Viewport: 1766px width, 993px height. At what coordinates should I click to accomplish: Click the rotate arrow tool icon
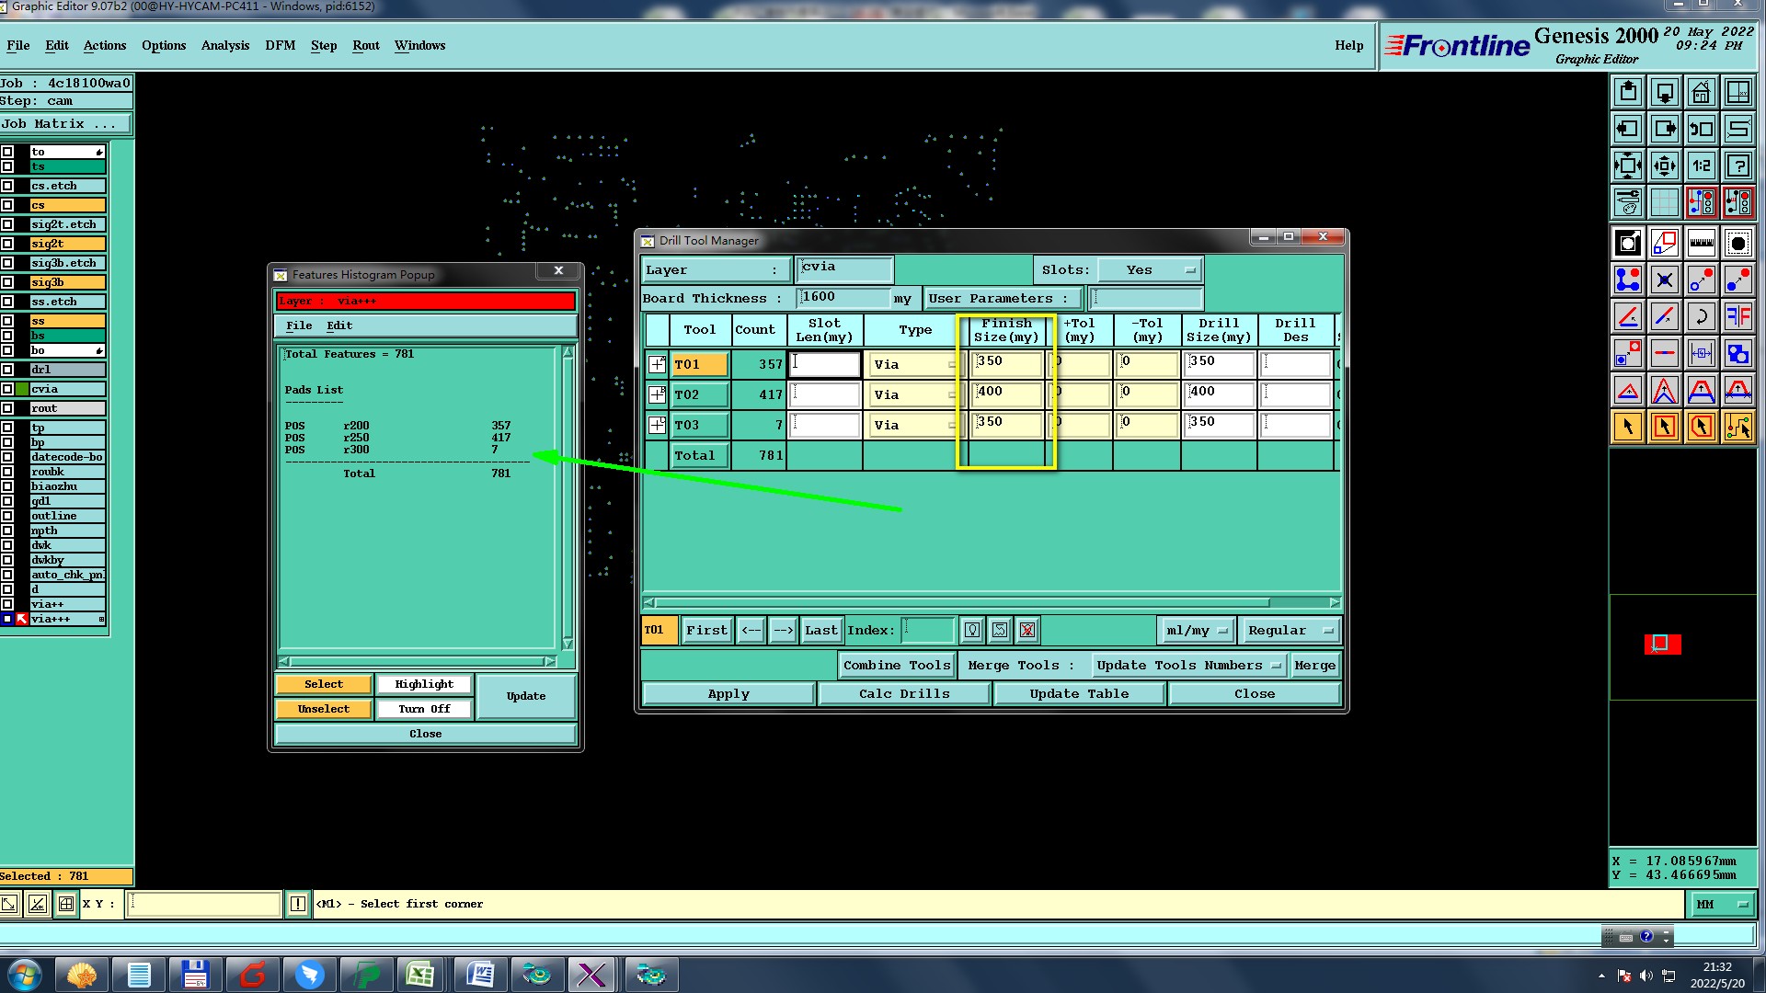(x=1701, y=317)
